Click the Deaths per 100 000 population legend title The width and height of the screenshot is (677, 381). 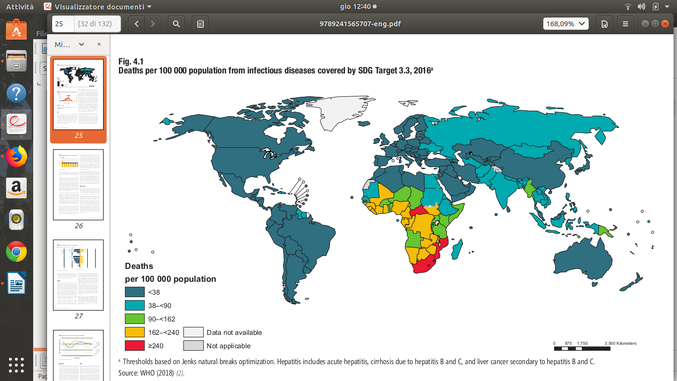tap(170, 272)
